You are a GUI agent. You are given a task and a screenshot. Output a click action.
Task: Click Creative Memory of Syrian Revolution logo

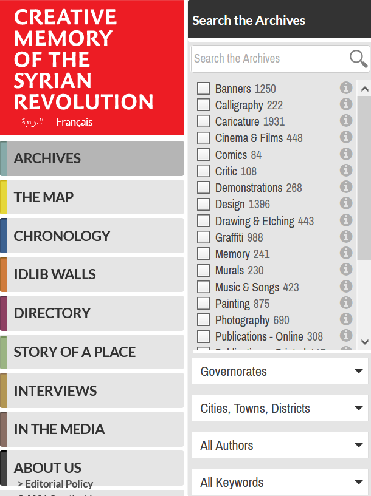(84, 59)
